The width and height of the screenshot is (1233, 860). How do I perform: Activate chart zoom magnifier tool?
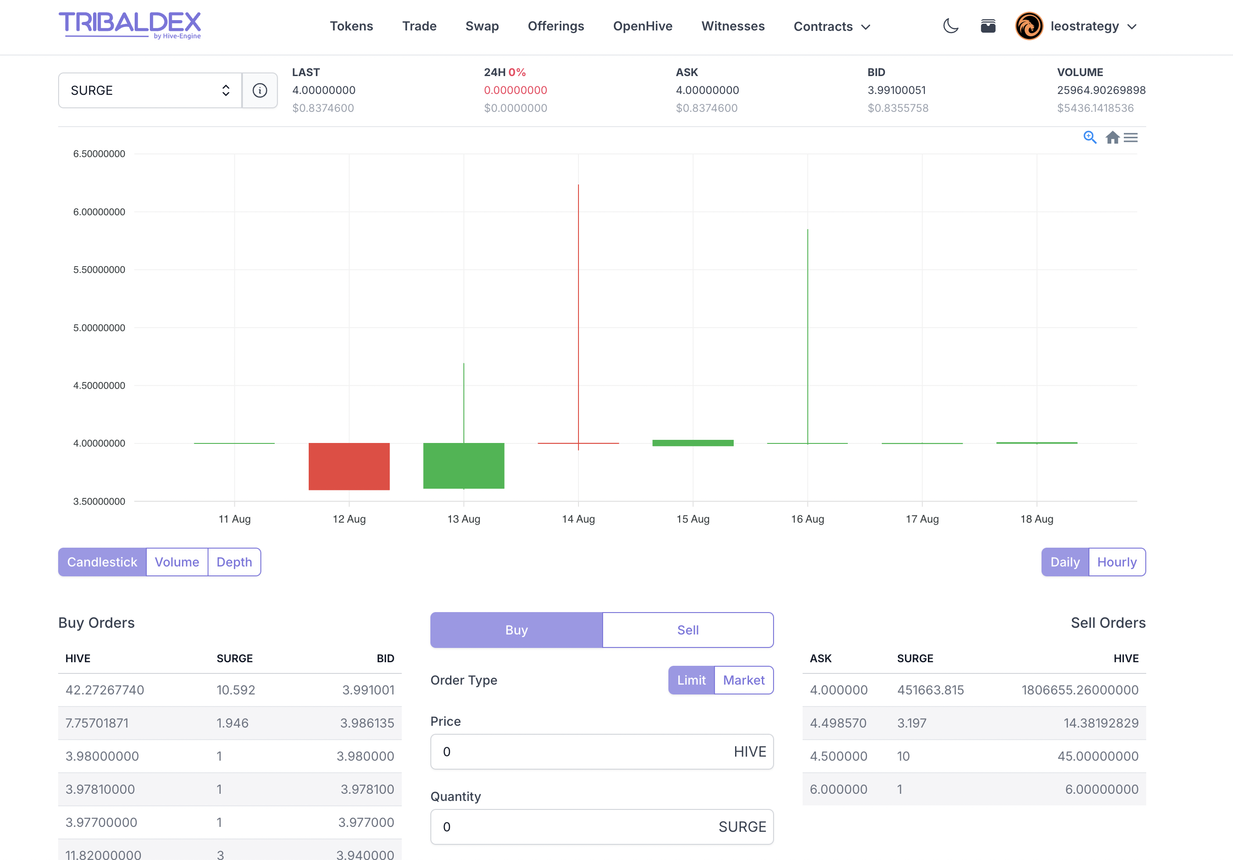[x=1090, y=137]
